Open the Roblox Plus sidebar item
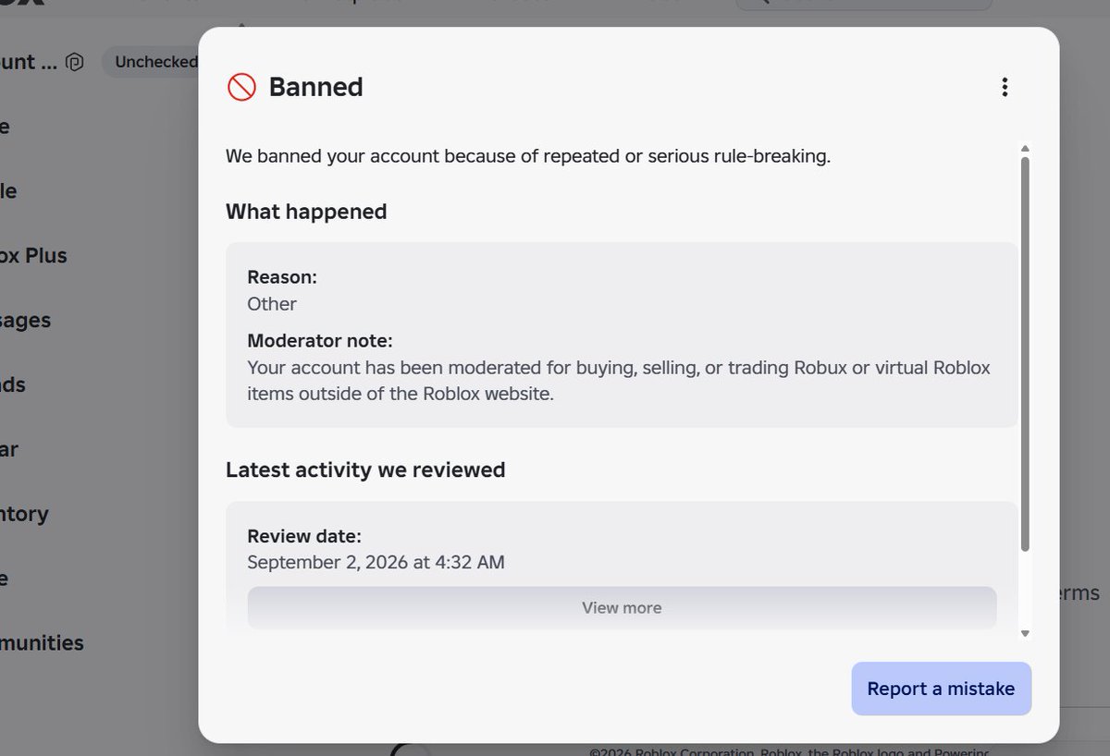 pyautogui.click(x=33, y=255)
